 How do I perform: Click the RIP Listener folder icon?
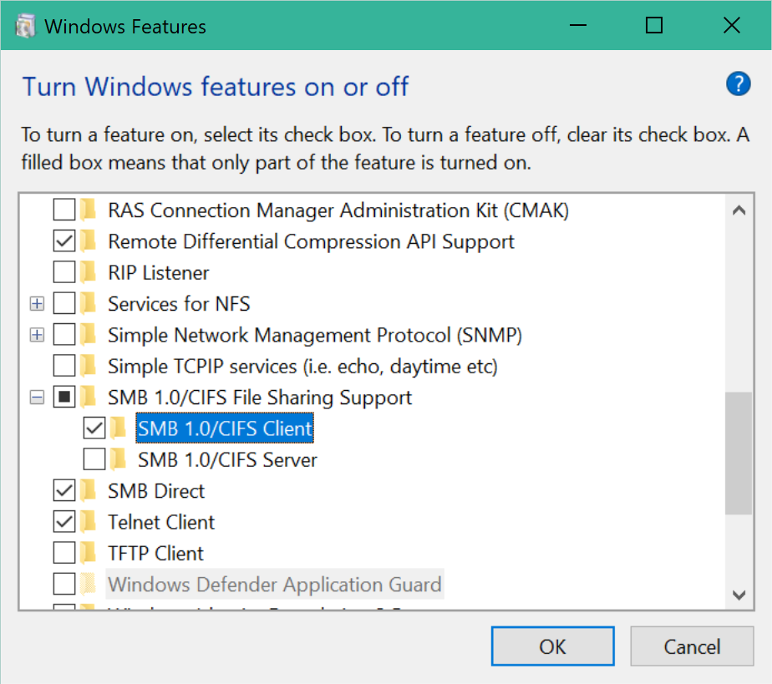coord(88,272)
